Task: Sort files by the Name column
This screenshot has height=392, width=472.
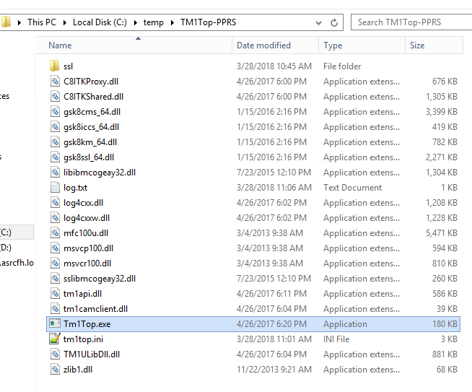Action: pos(134,45)
